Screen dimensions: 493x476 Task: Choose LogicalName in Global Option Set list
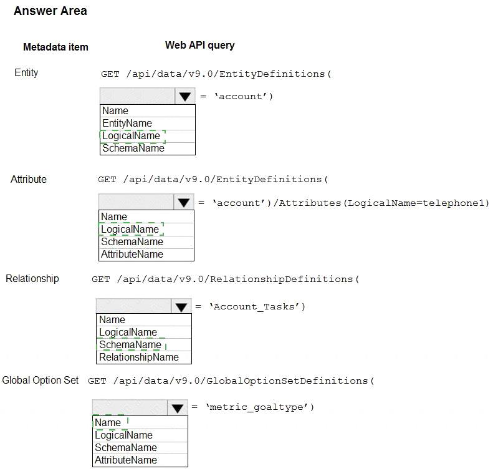click(140, 435)
